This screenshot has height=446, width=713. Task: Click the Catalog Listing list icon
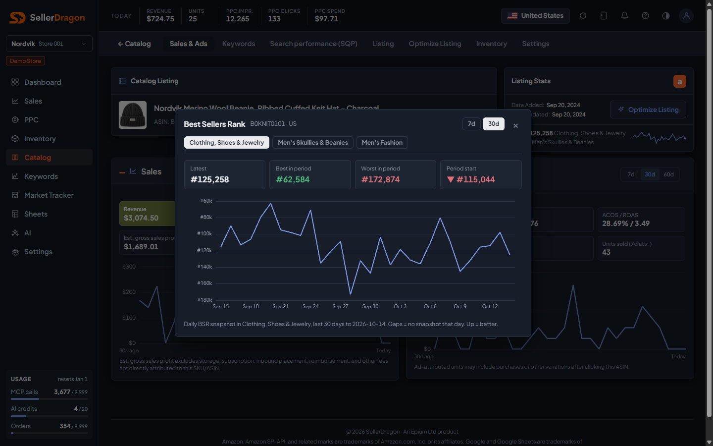point(122,81)
